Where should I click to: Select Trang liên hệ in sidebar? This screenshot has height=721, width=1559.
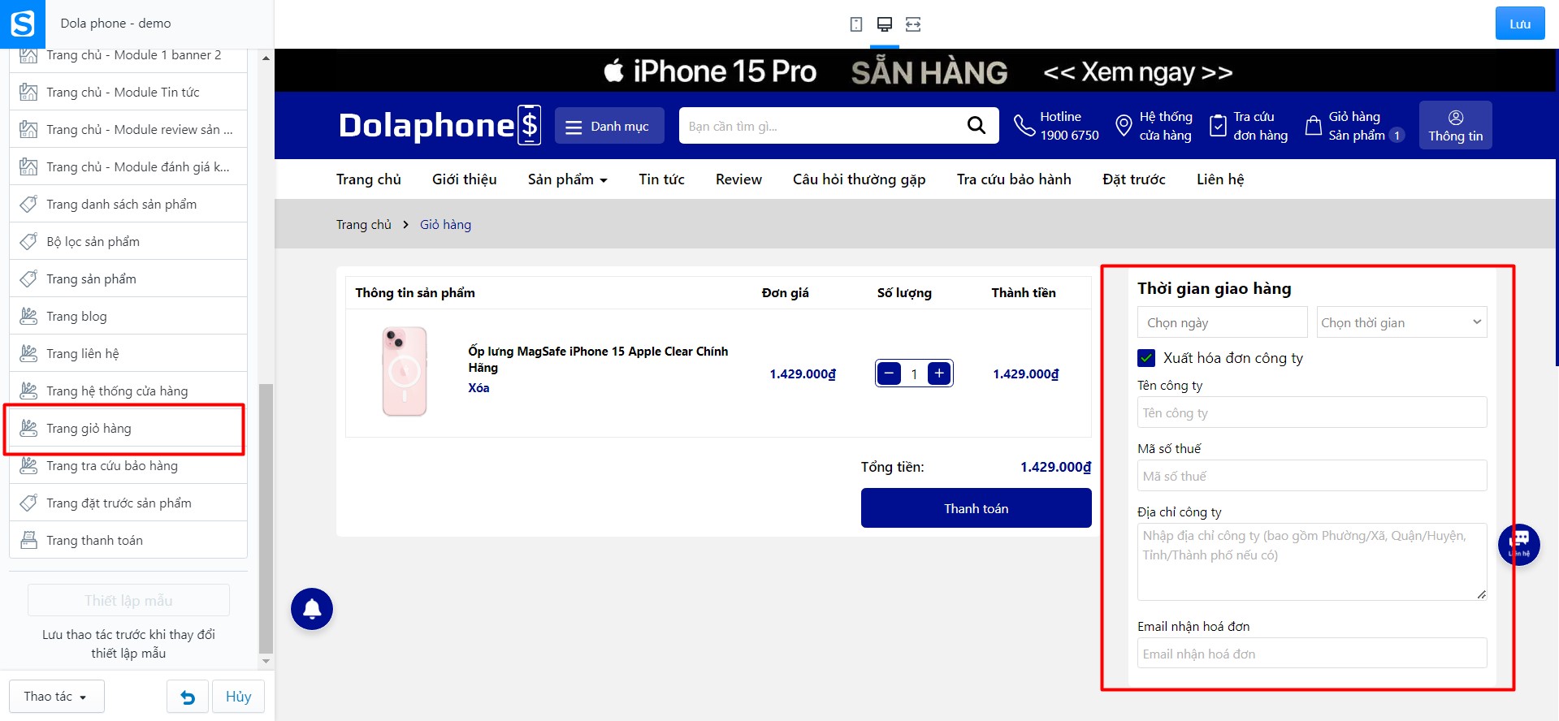click(x=128, y=353)
